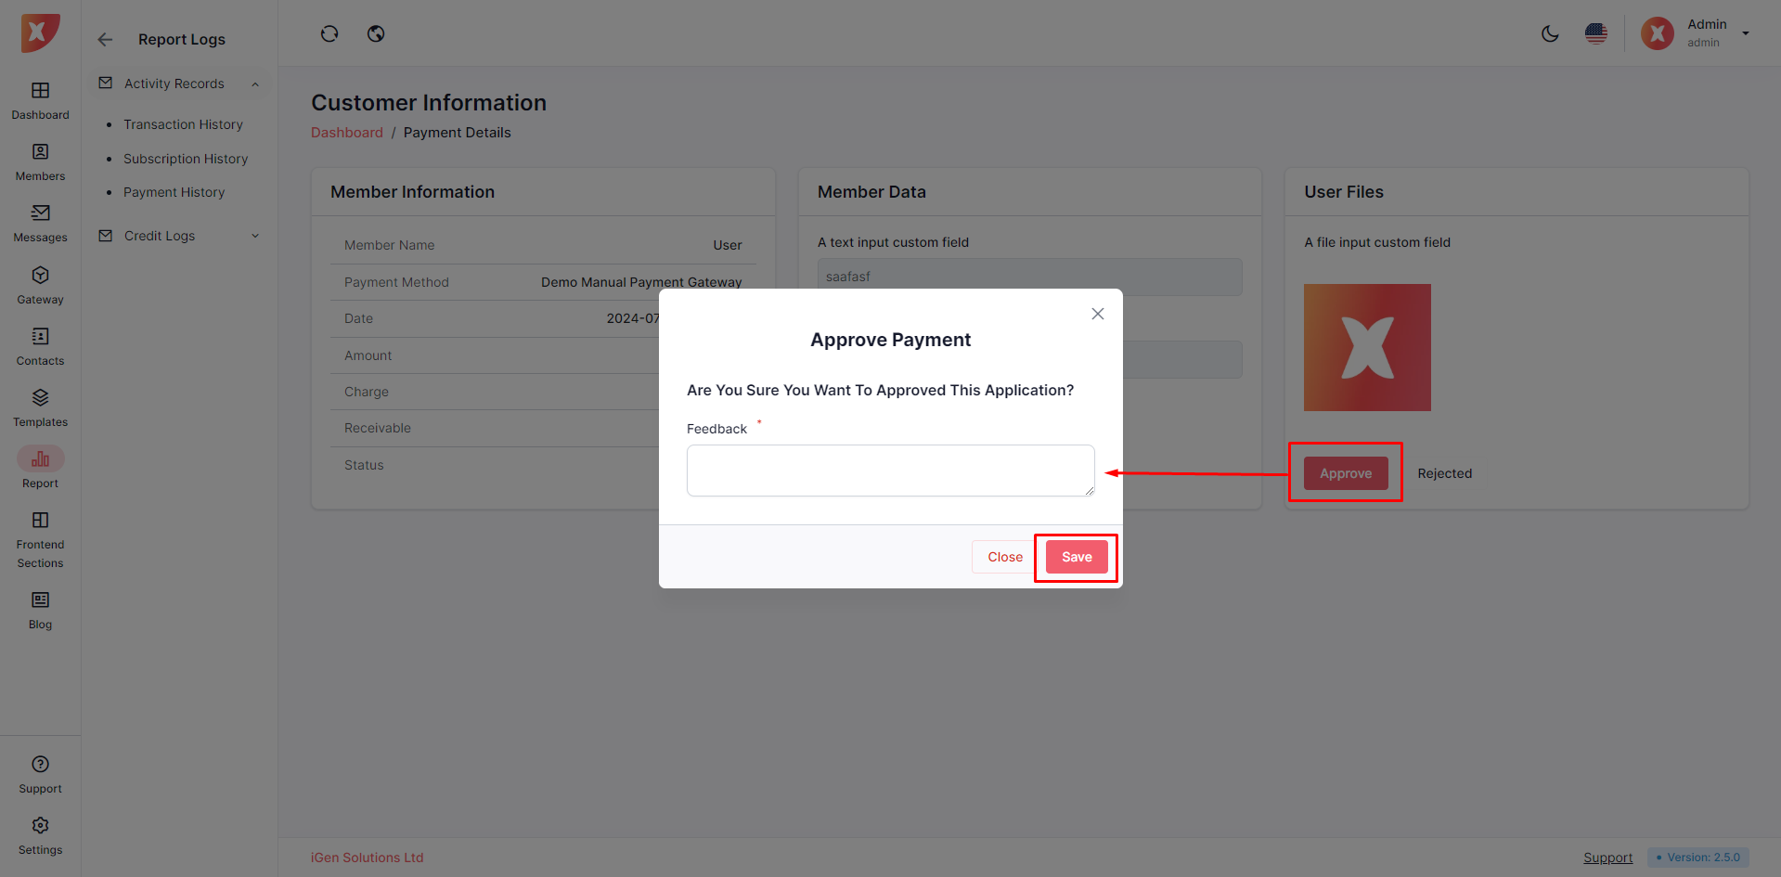Click the back arrow beside Report Logs
Viewport: 1781px width, 877px height.
point(105,40)
